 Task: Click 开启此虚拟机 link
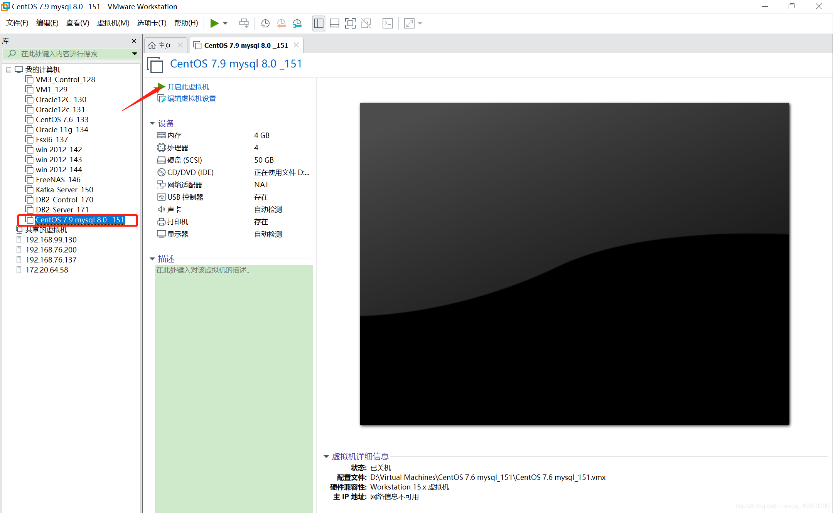pos(188,87)
